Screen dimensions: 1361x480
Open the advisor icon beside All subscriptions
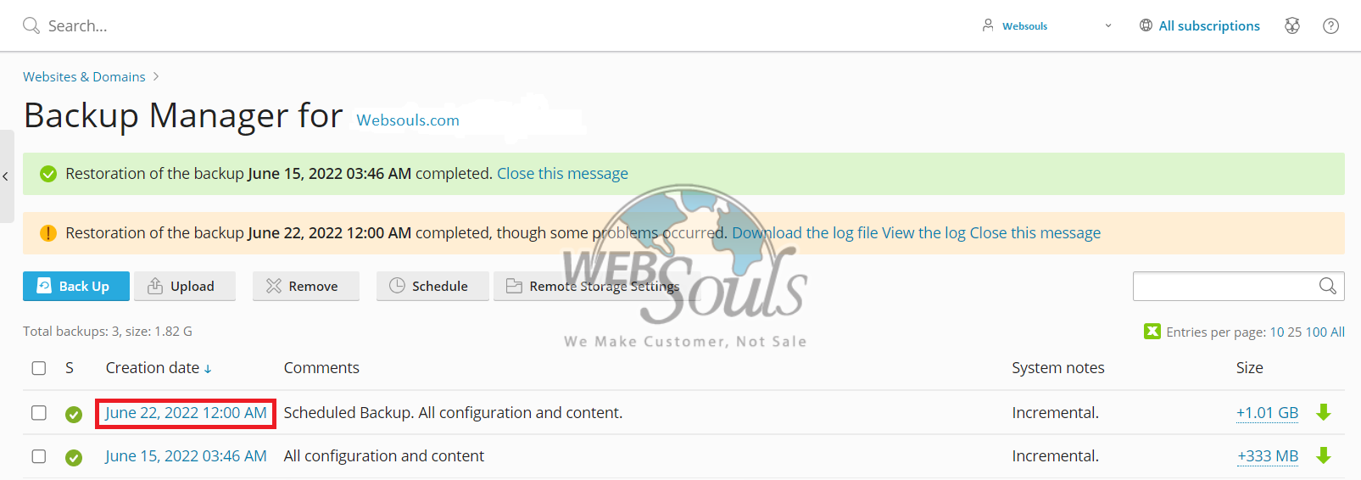tap(1291, 25)
